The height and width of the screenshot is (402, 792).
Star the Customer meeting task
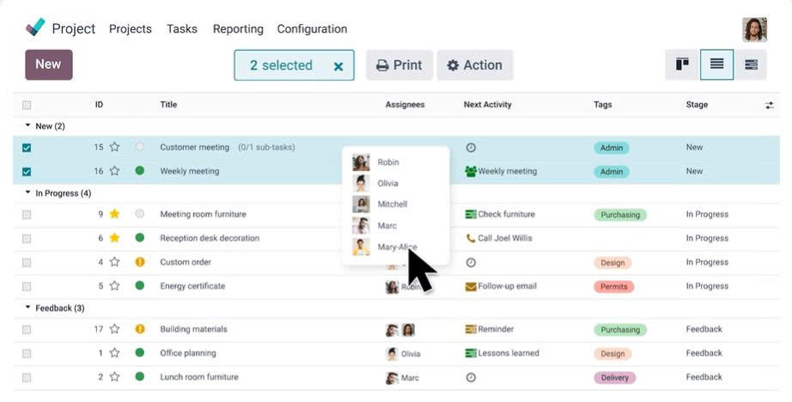point(114,147)
